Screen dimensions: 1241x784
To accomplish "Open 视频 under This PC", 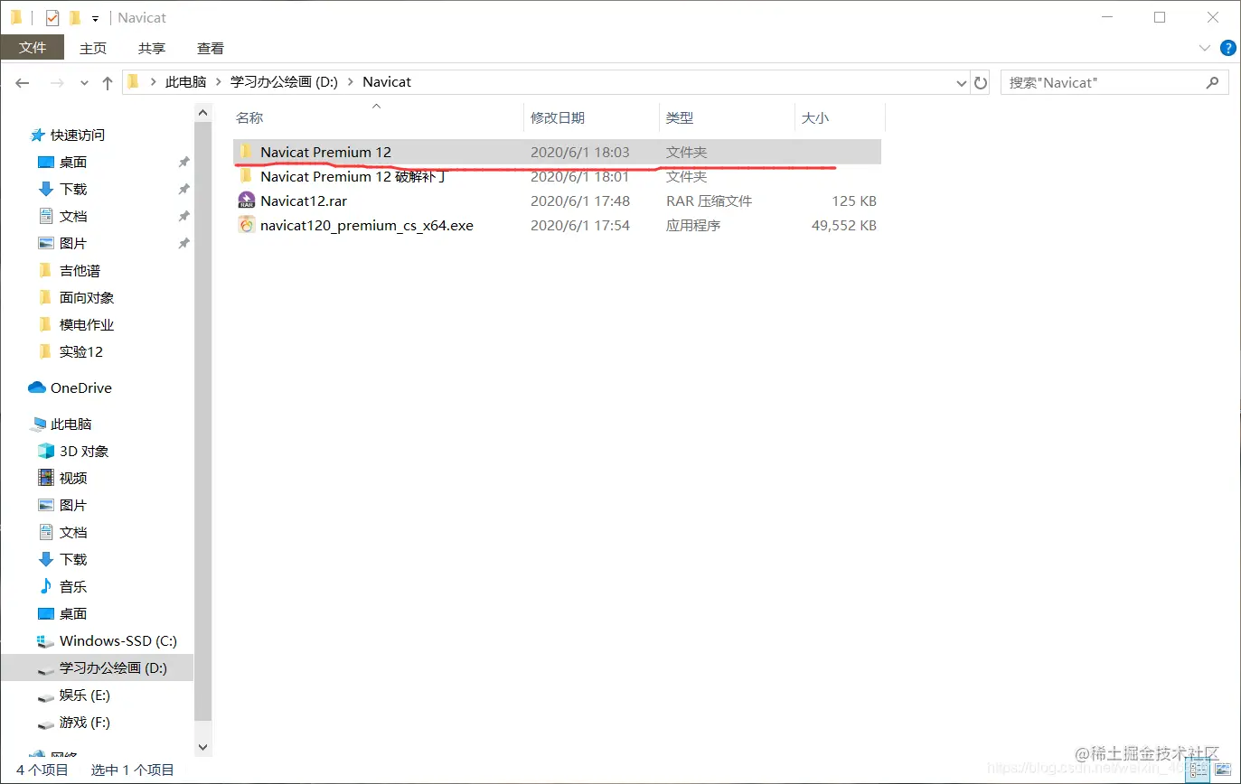I will click(x=73, y=479).
